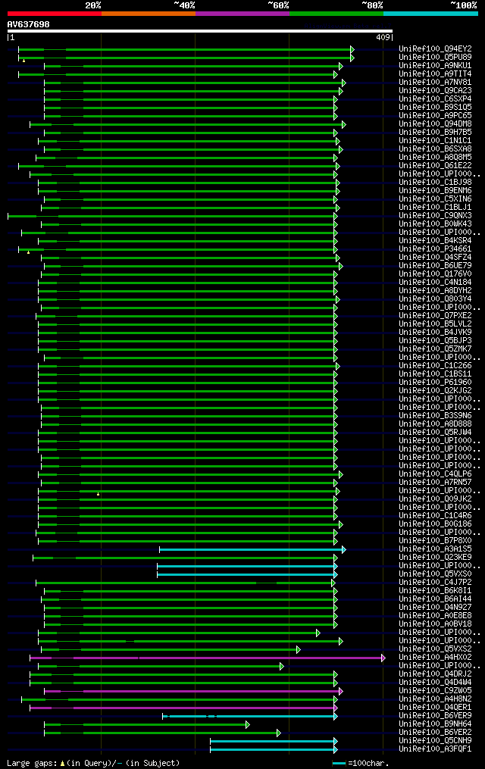The width and height of the screenshot is (485, 769).
Task: Click the arrowhead ending the UniRef100_Q94EY2 alignment
Action: pos(352,49)
